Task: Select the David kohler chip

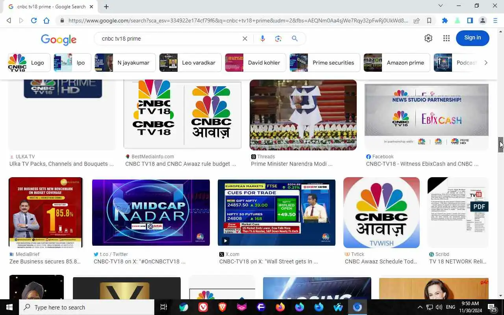Action: 256,63
